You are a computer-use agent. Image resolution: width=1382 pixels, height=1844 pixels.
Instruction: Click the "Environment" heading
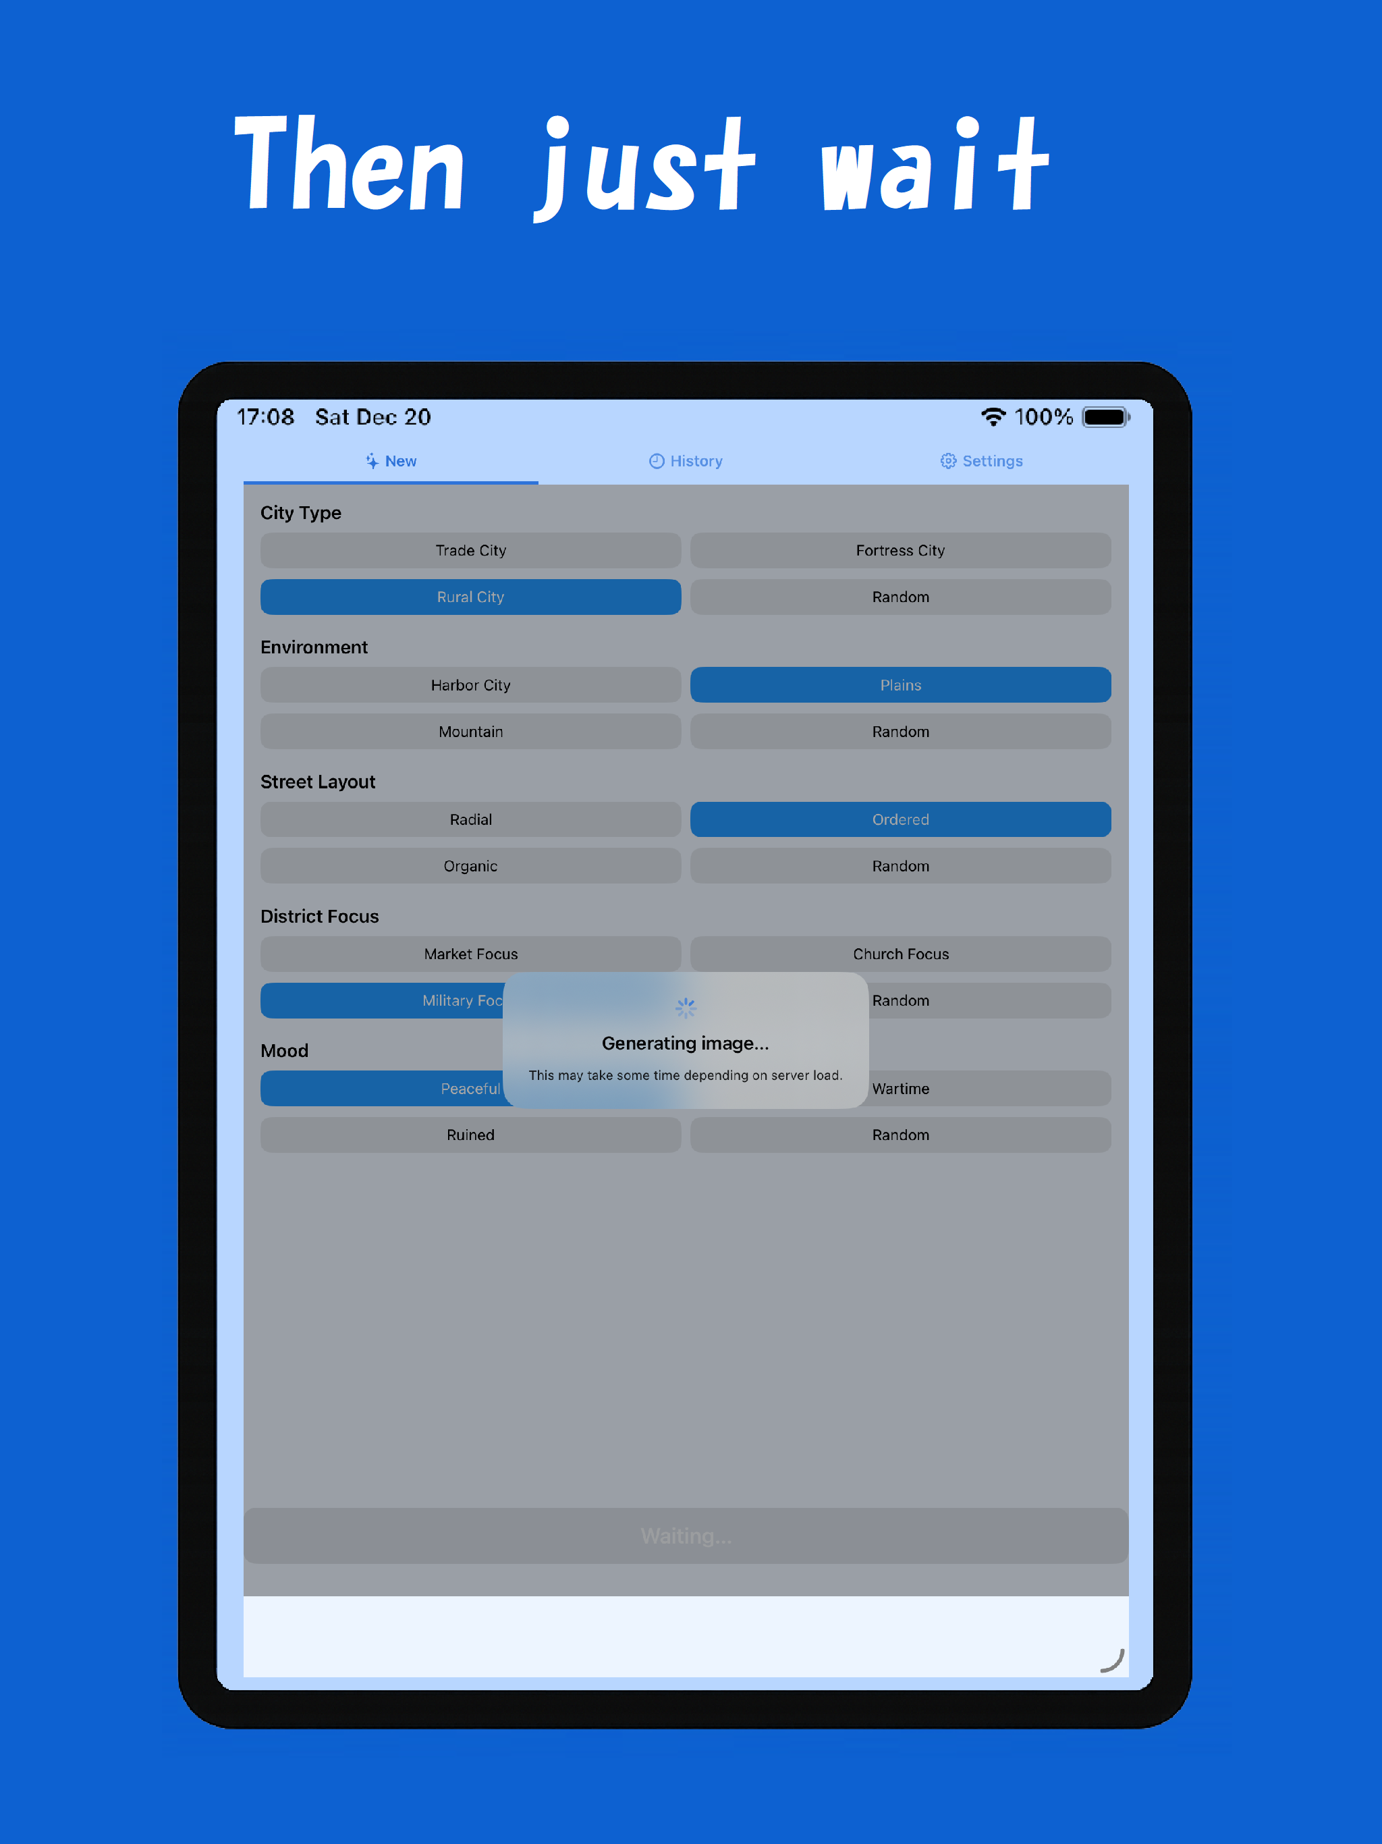[x=313, y=647]
